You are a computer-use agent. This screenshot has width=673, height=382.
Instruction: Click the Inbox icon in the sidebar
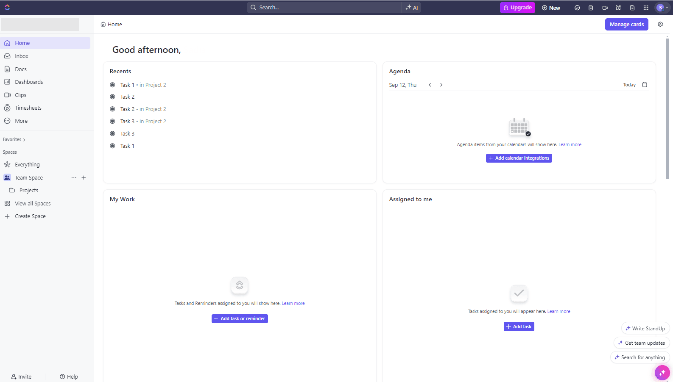(7, 56)
